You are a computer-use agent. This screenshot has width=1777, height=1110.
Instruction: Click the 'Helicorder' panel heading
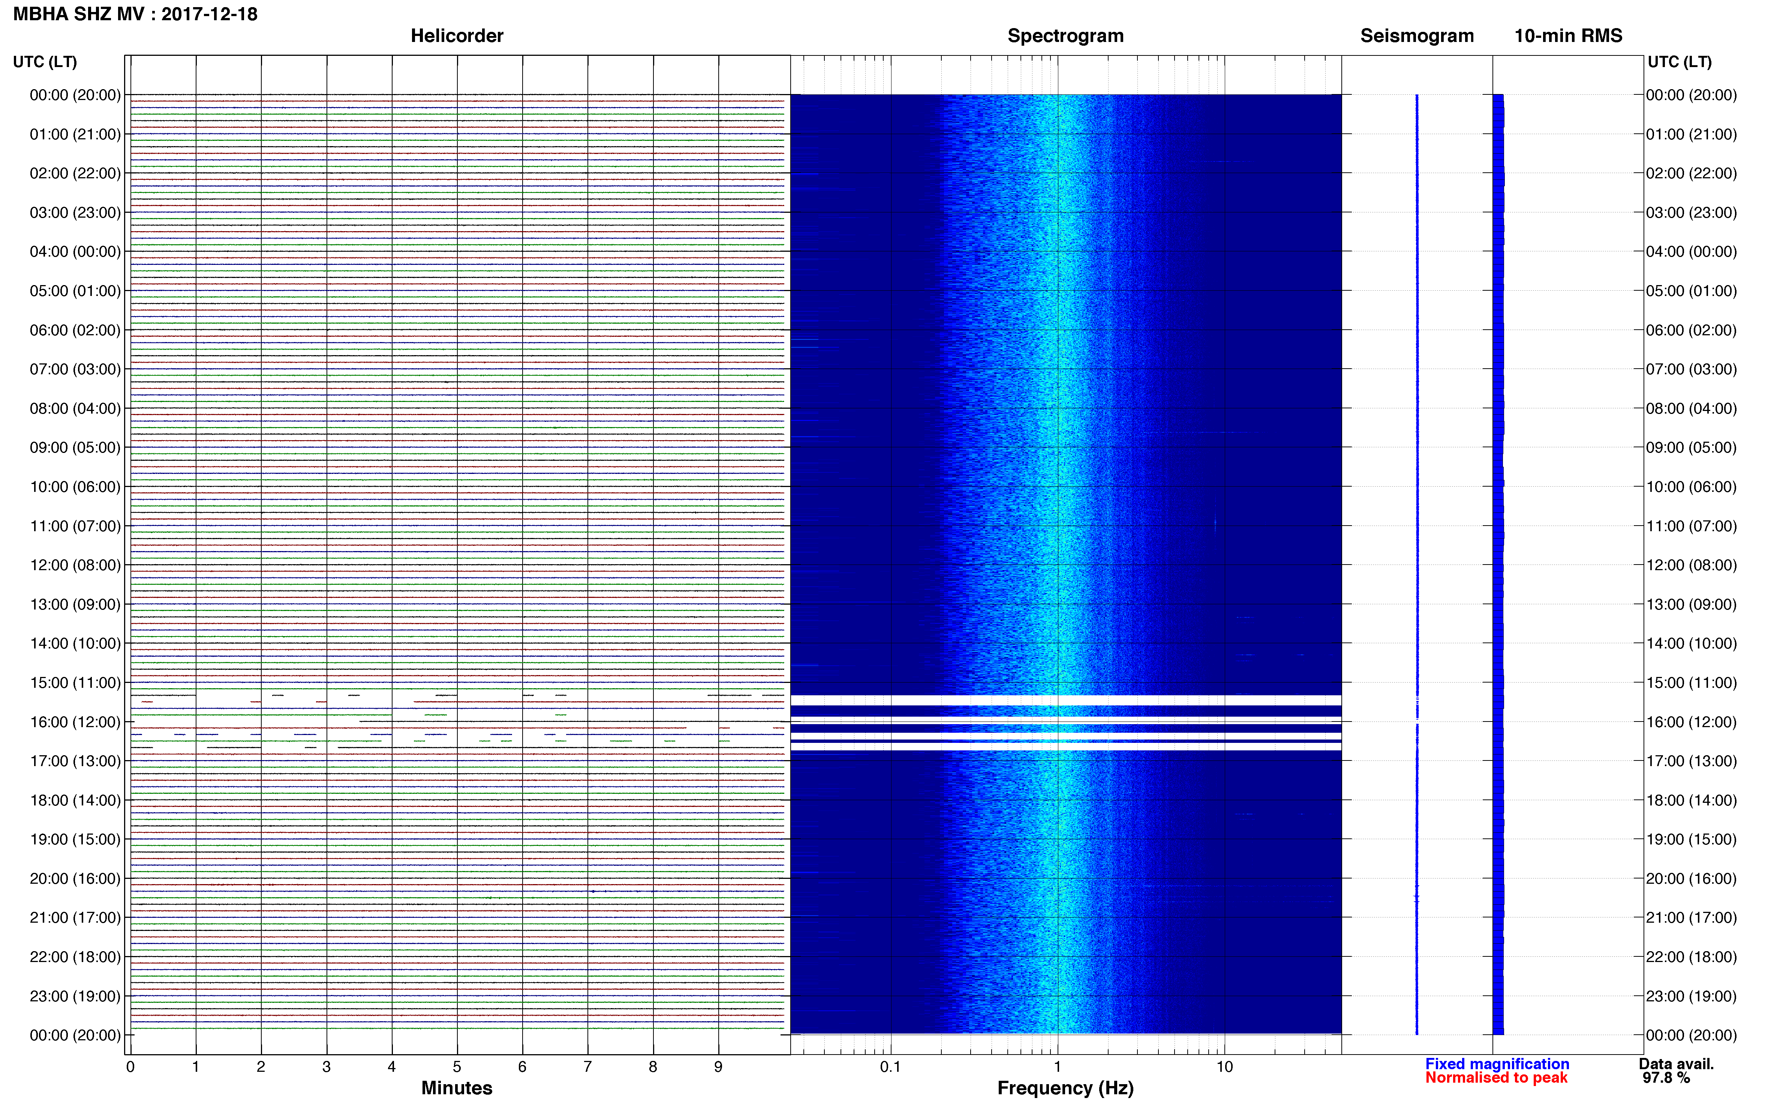(x=457, y=36)
